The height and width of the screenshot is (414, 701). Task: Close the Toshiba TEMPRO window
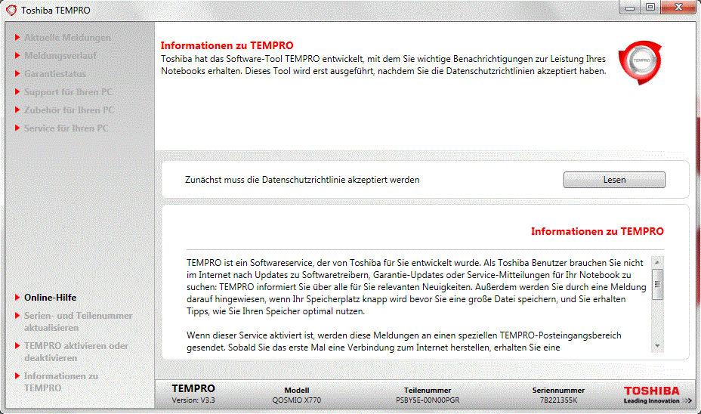(x=678, y=7)
